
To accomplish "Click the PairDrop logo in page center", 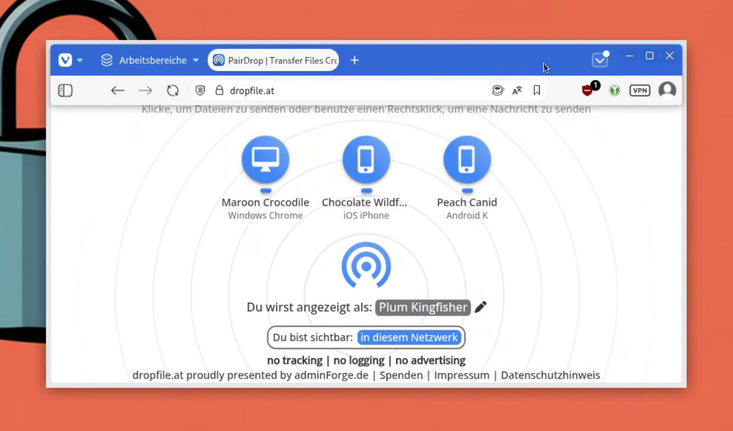I will point(366,265).
